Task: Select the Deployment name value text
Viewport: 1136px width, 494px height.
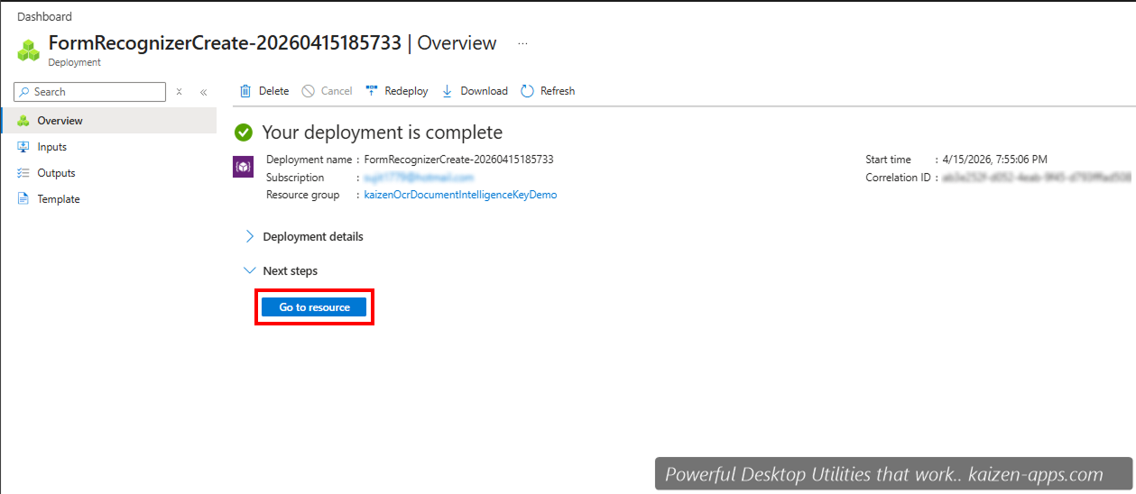Action: coord(458,160)
